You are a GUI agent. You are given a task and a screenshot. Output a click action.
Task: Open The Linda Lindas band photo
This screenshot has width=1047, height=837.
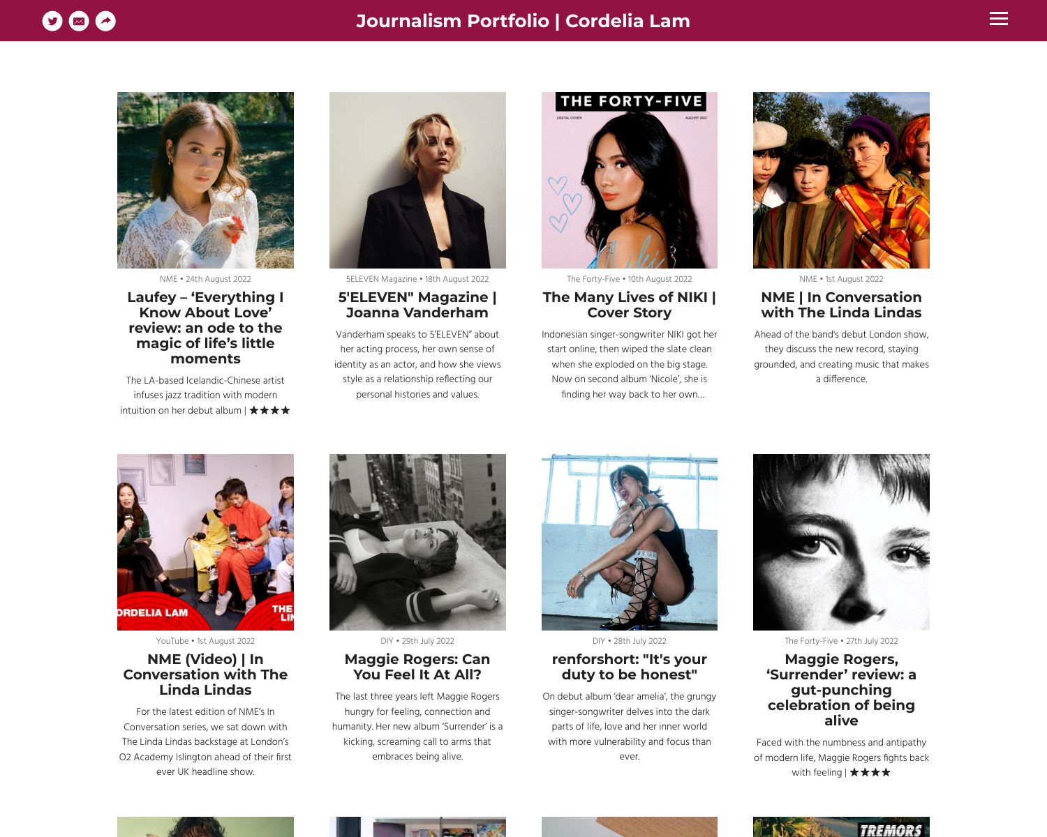point(841,180)
